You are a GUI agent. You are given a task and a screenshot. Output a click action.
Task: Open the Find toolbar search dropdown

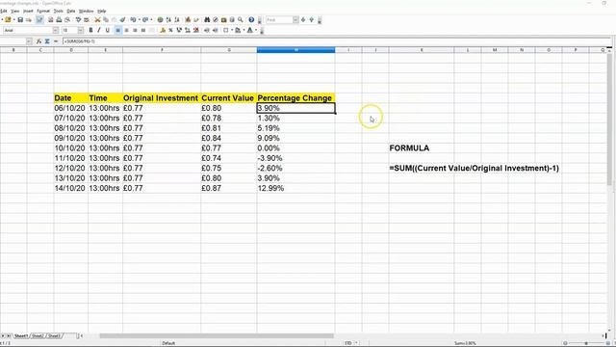(x=295, y=19)
